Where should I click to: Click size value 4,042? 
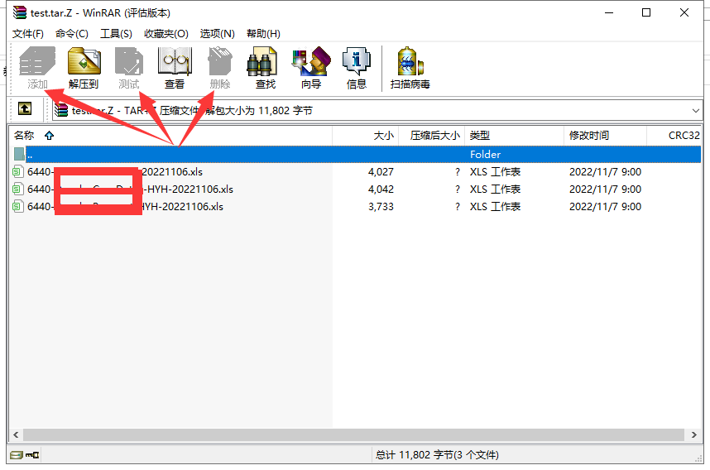pos(381,189)
